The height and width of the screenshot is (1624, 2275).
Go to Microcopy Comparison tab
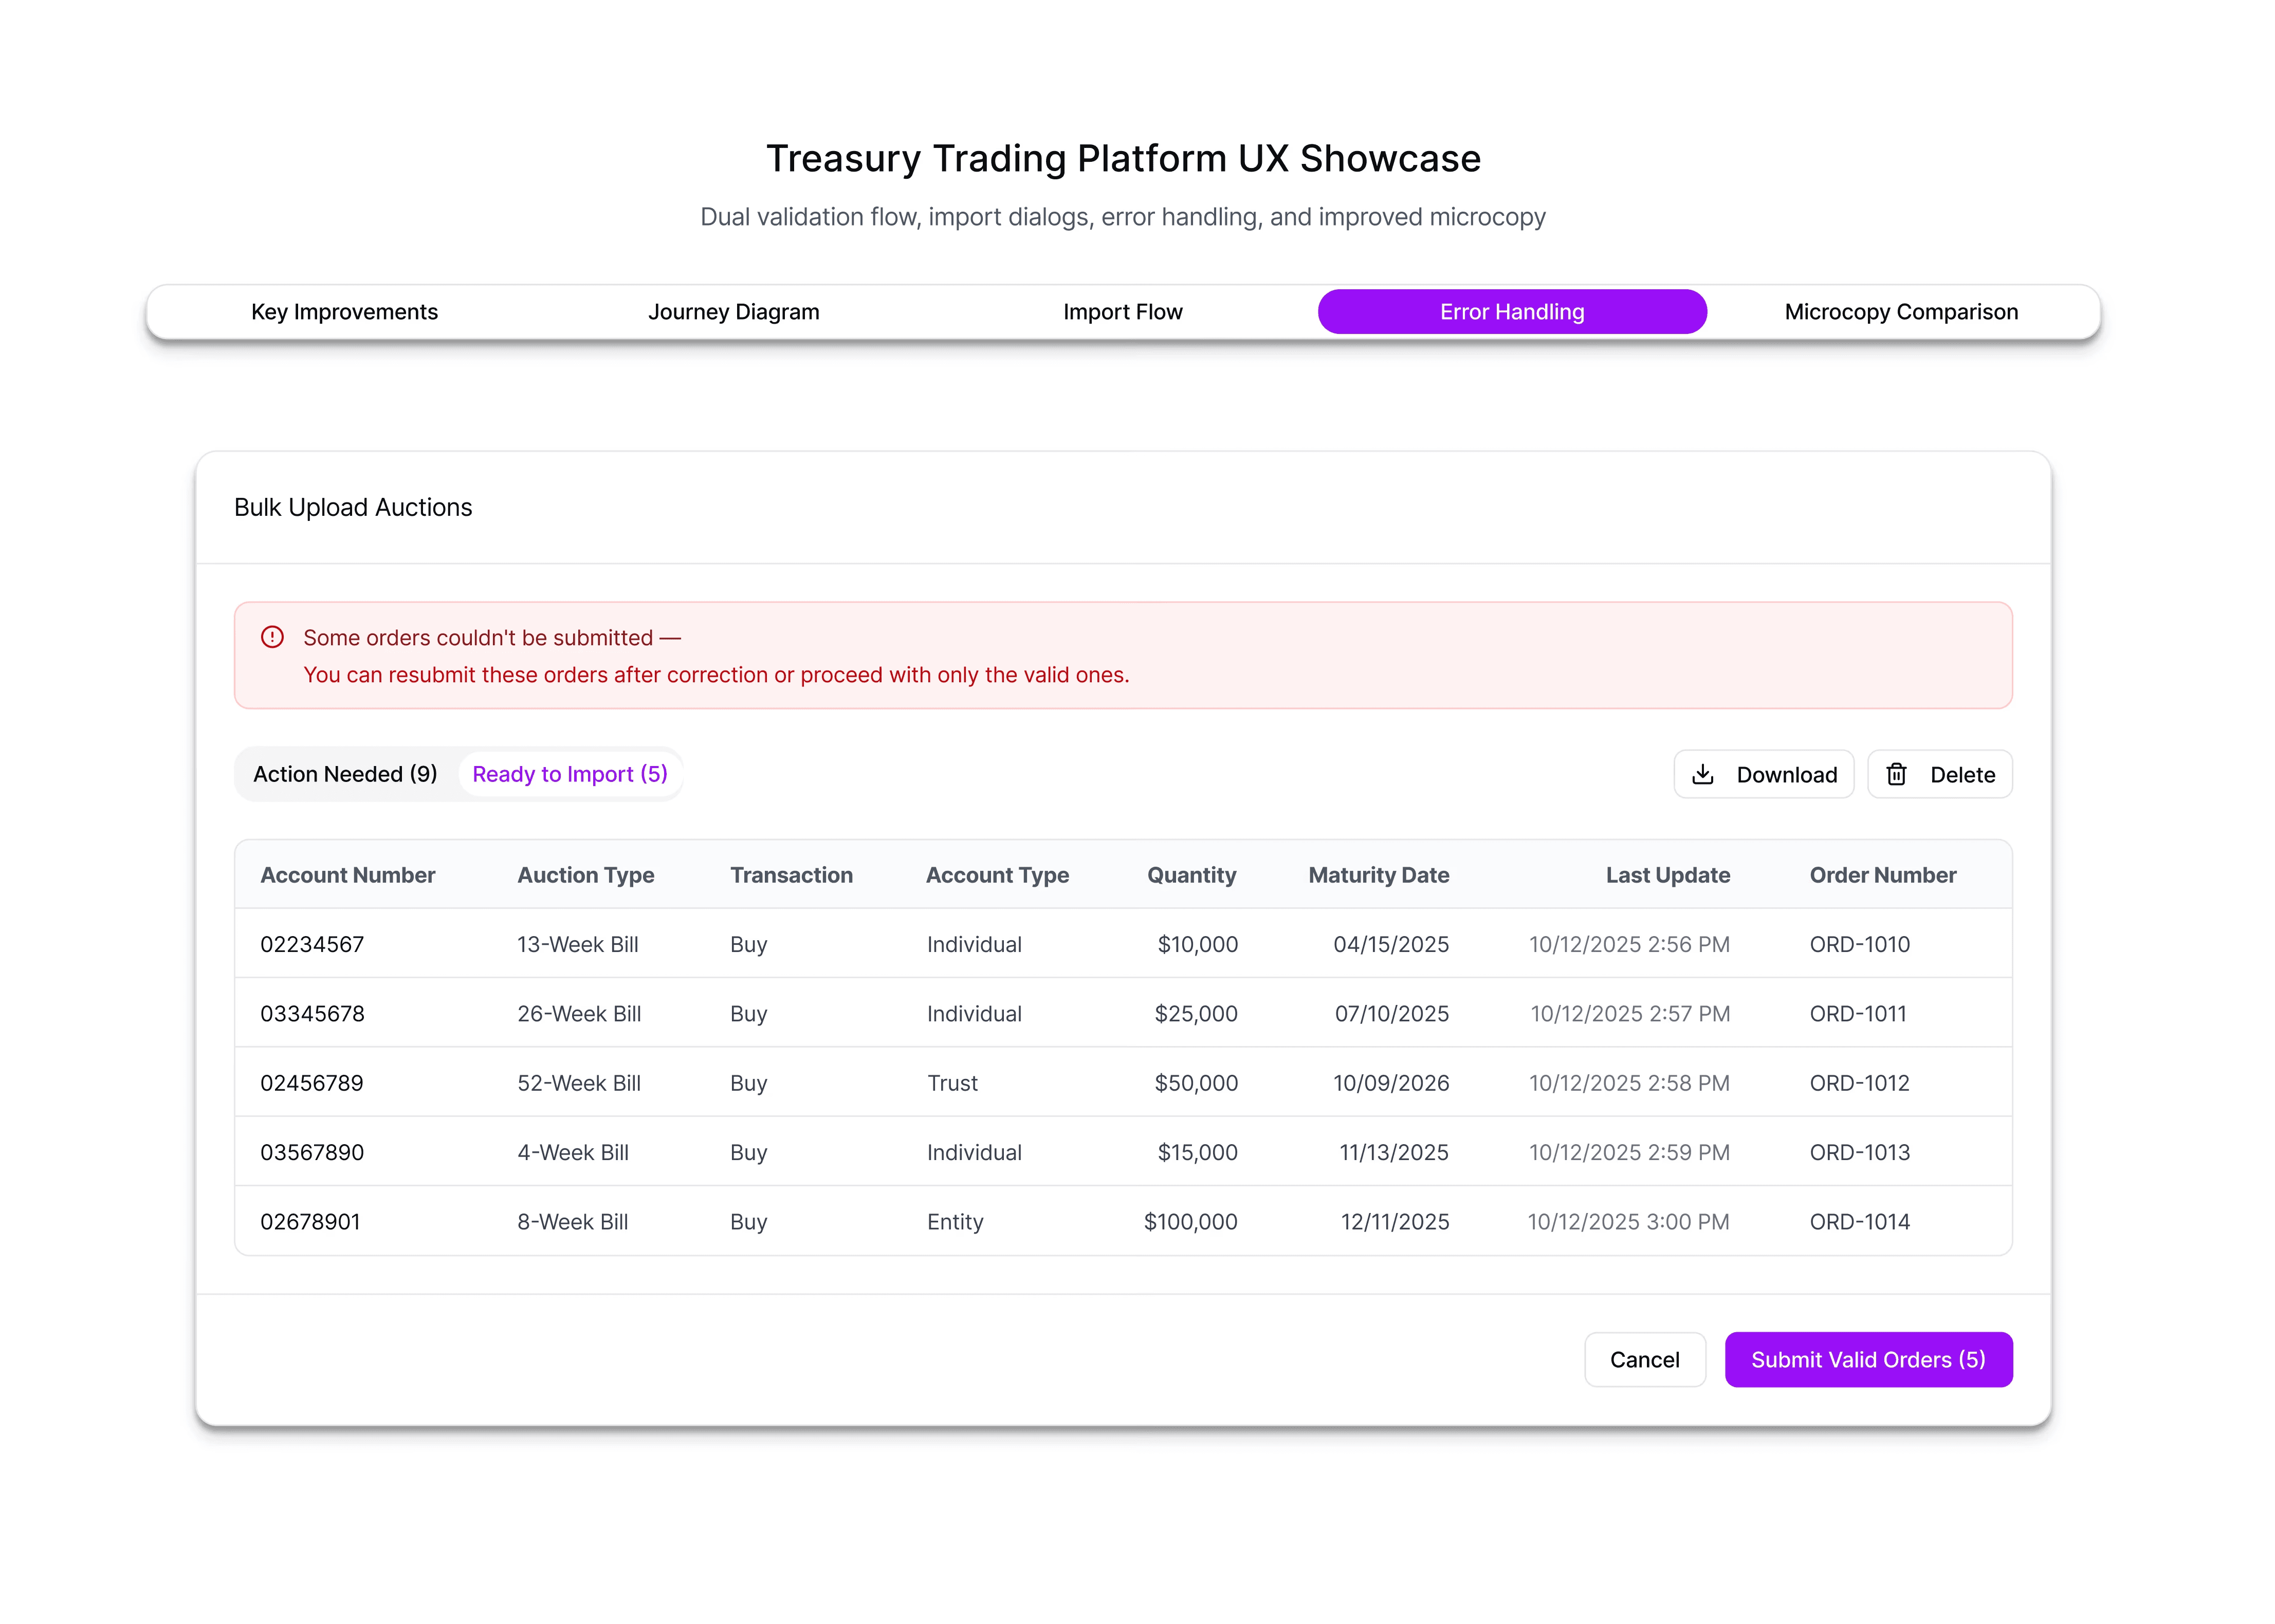(1900, 312)
